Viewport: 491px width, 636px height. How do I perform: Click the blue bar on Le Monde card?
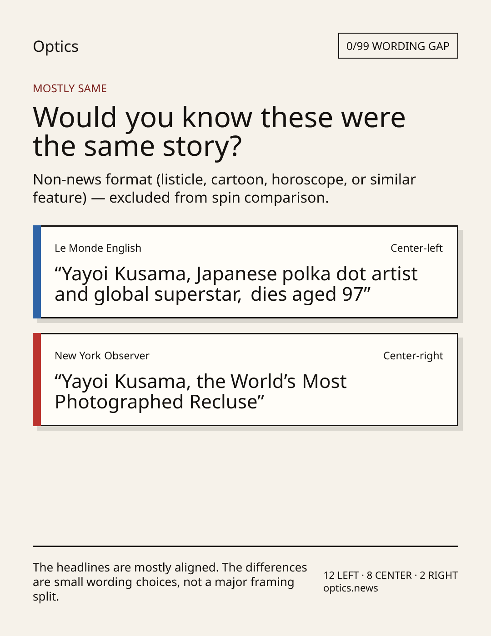[x=37, y=272]
